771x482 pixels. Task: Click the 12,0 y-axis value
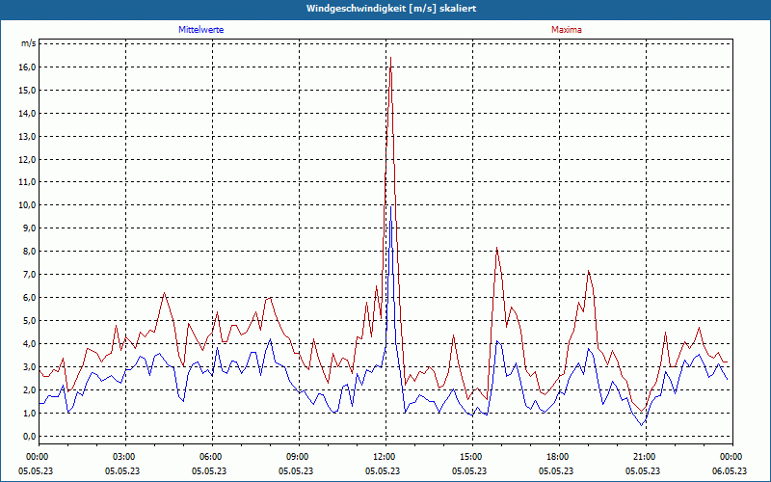pyautogui.click(x=28, y=159)
